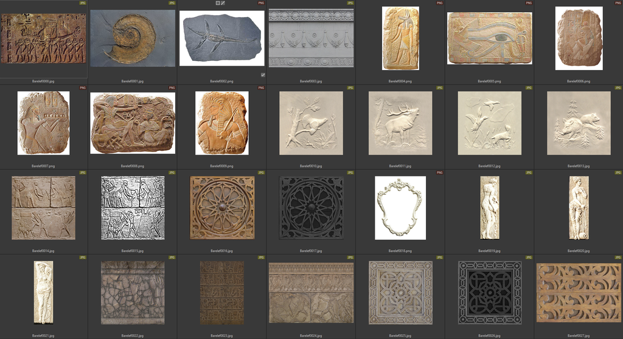This screenshot has width=623, height=339.
Task: Select the Anubis figure thumbnail Barelief0004
Action: point(400,38)
